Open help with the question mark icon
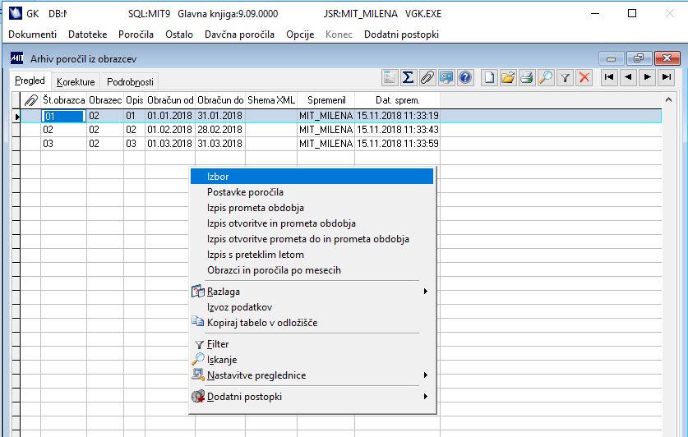The width and height of the screenshot is (688, 437). point(465,78)
